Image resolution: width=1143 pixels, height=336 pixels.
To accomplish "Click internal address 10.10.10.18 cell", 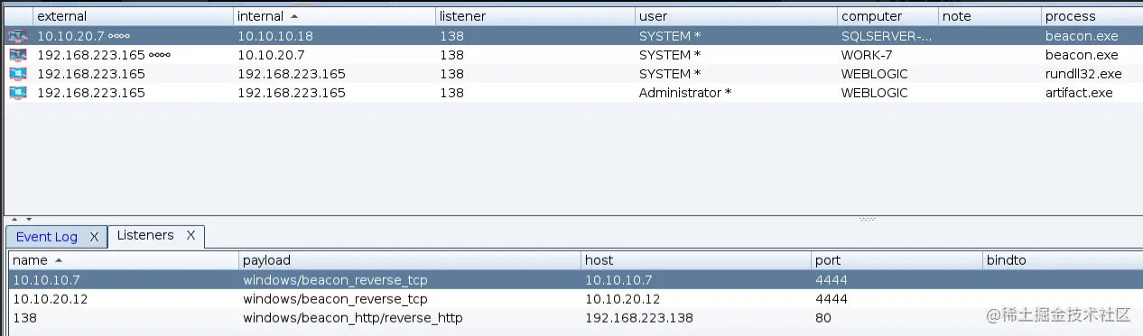I will point(275,37).
